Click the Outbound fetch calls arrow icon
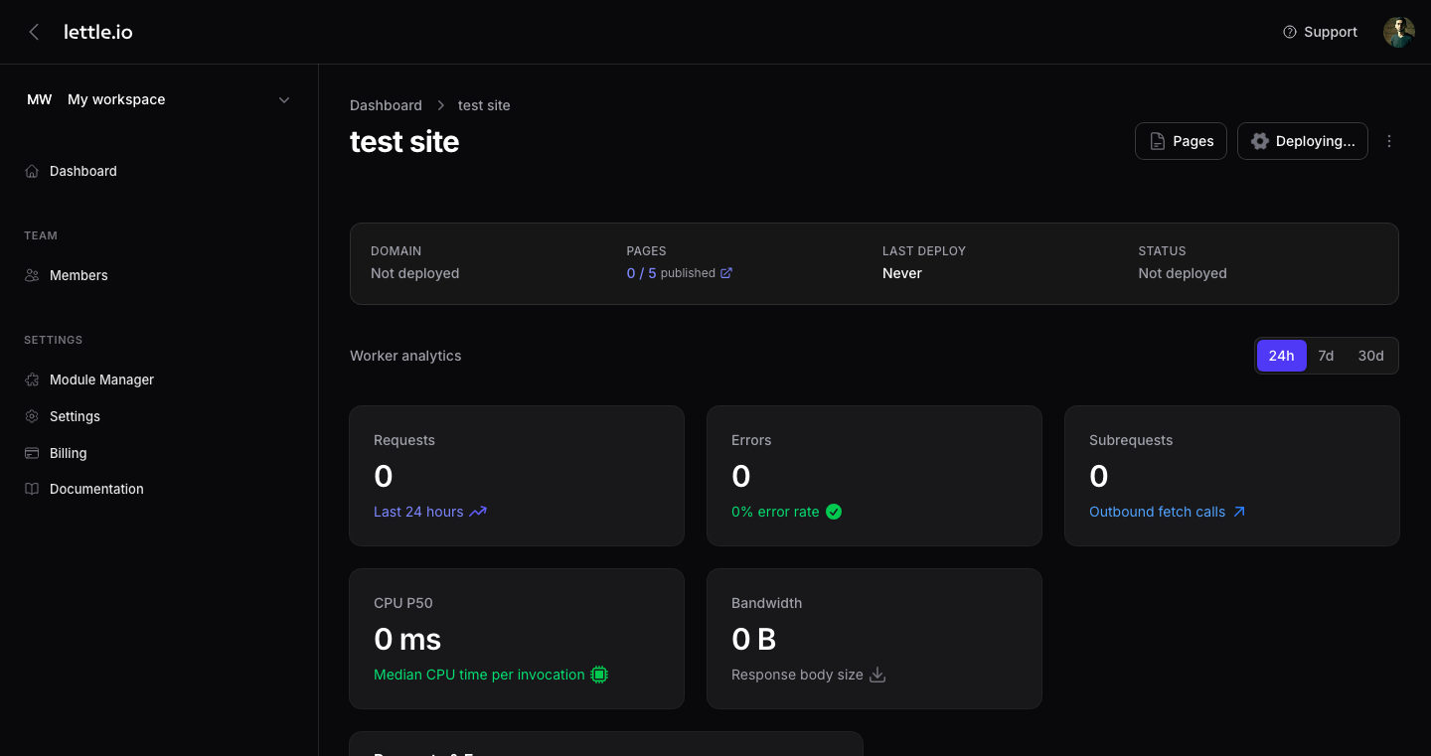 click(x=1239, y=512)
